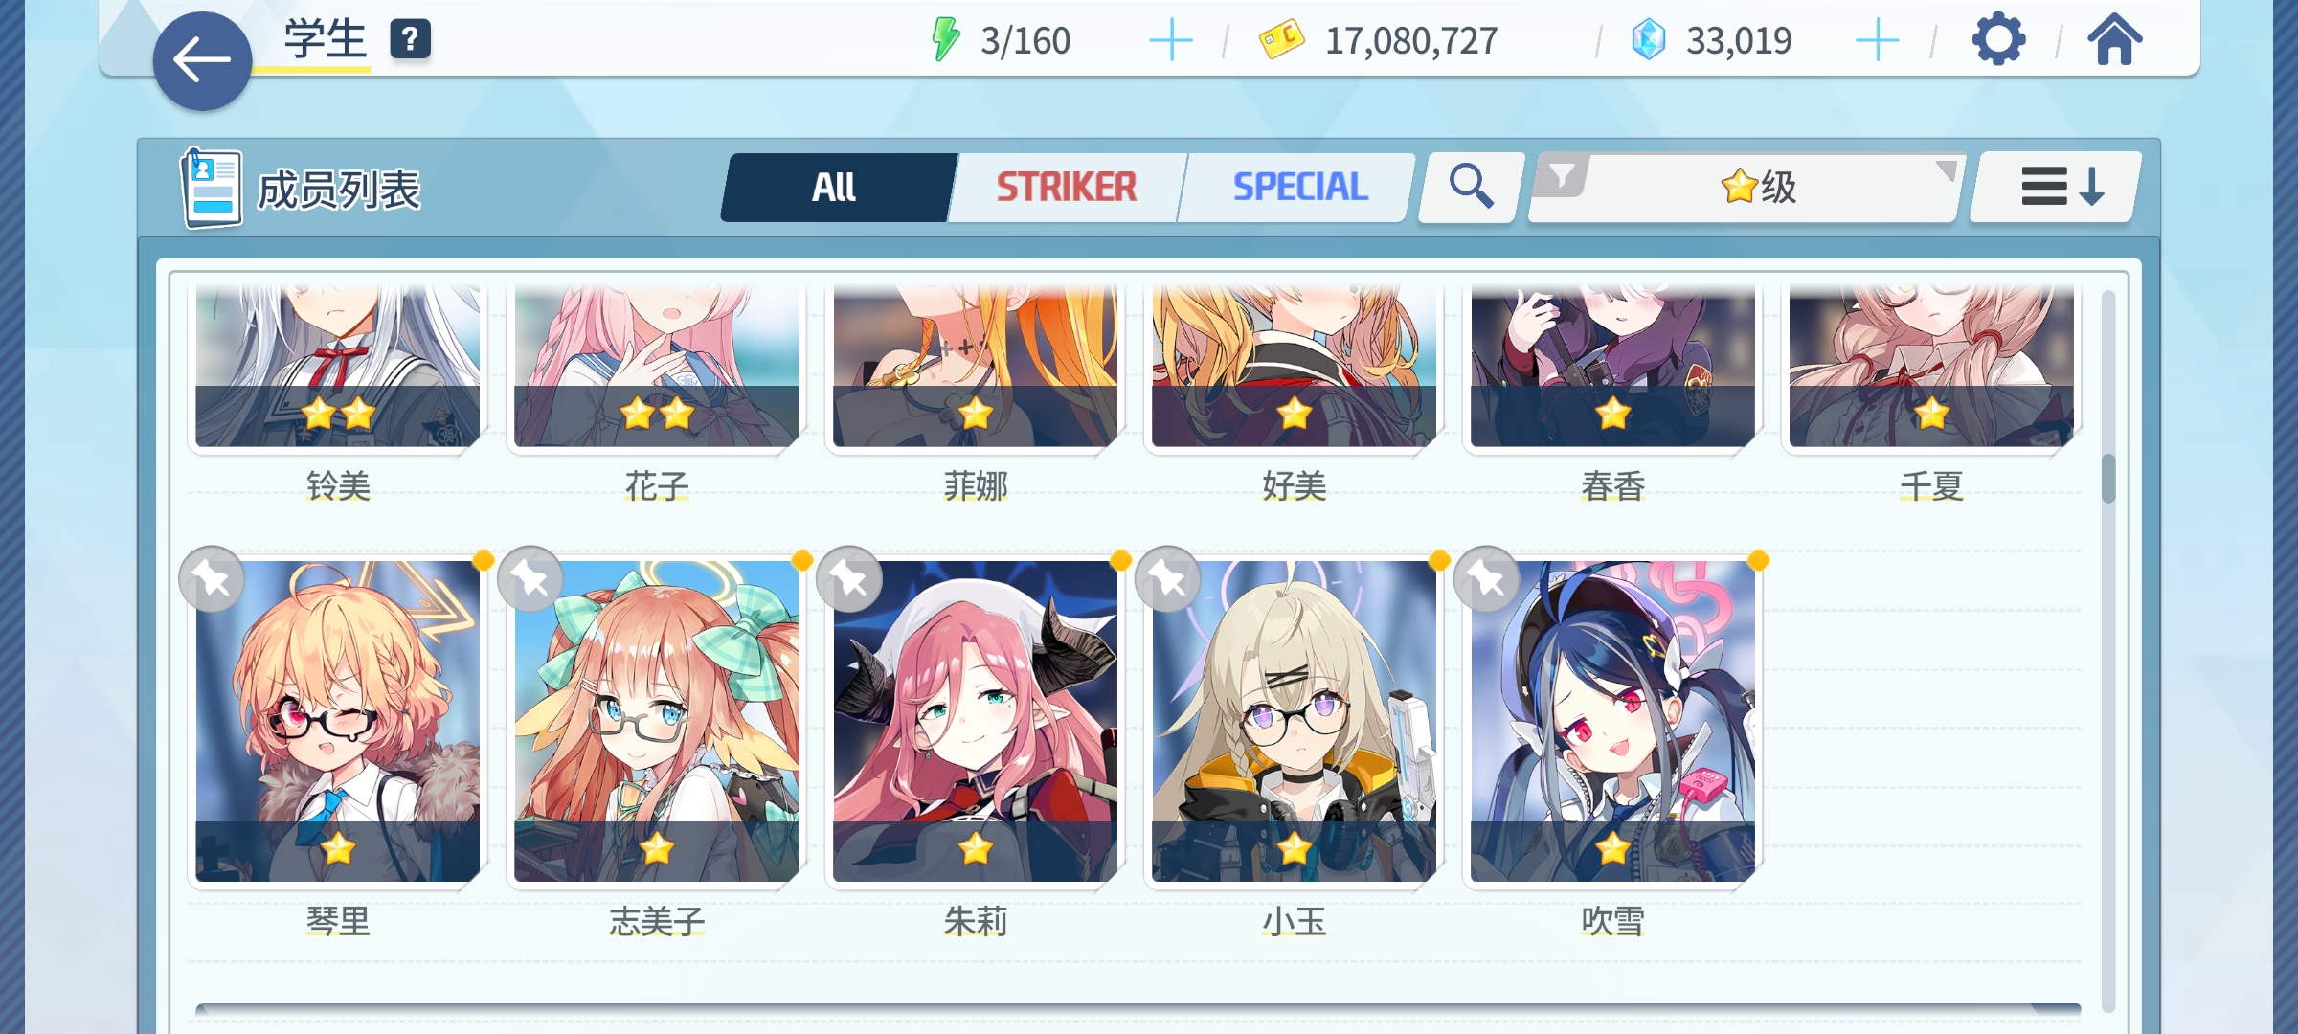Select the STRIKER tab

(1067, 187)
